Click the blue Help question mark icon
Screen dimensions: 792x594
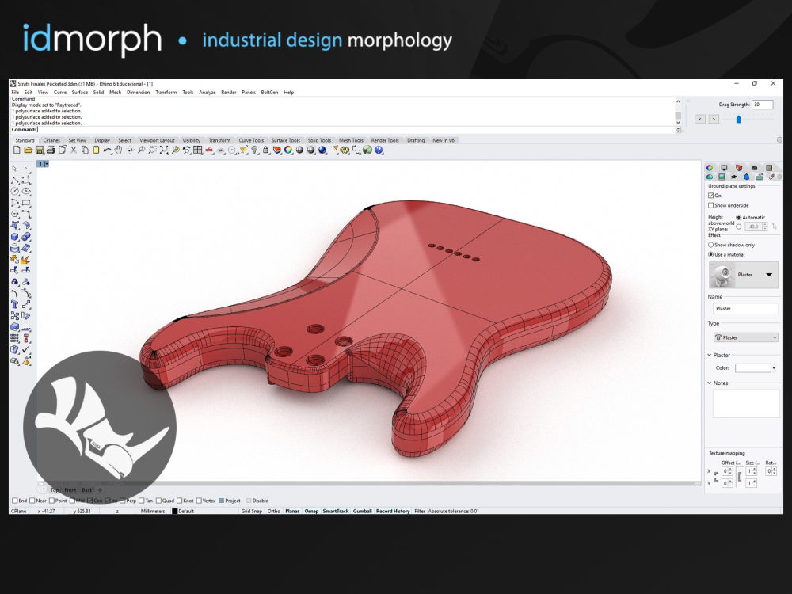click(x=379, y=150)
